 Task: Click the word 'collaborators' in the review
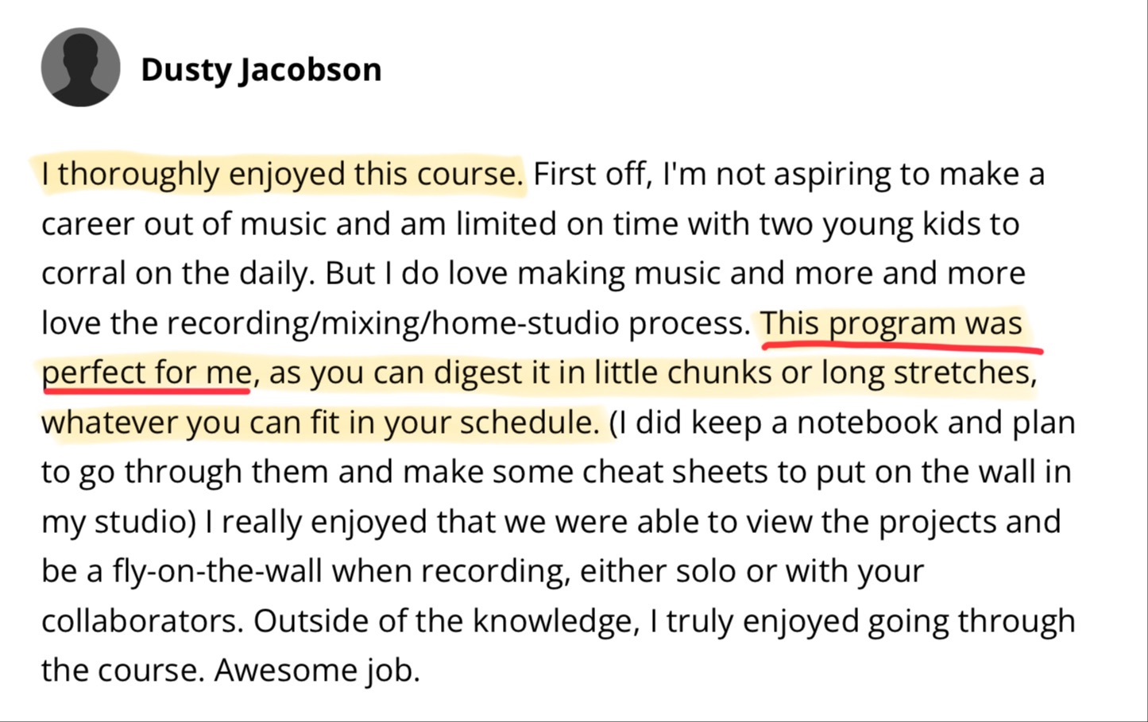click(139, 620)
